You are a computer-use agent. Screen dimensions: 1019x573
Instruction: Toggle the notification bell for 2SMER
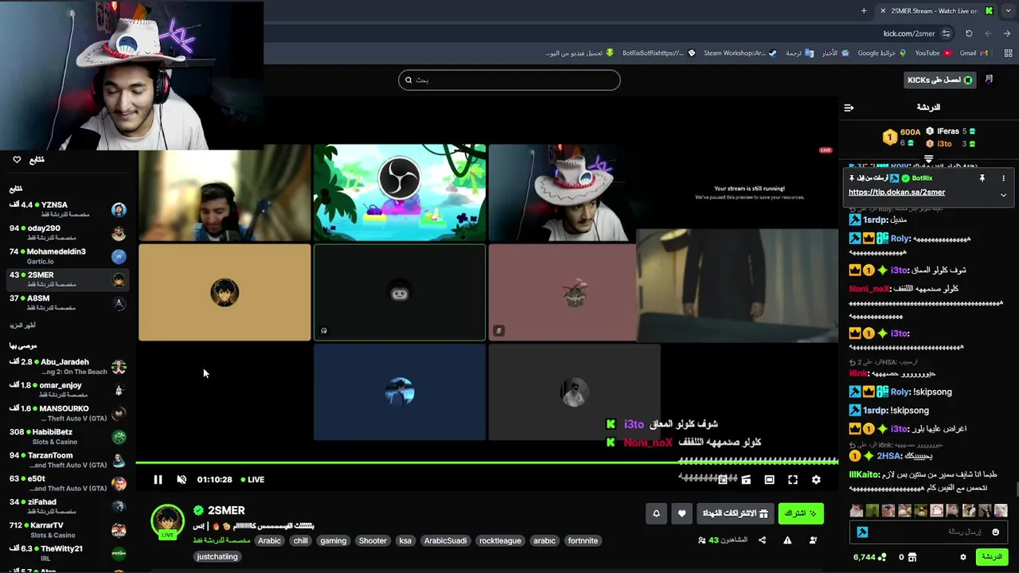656,514
